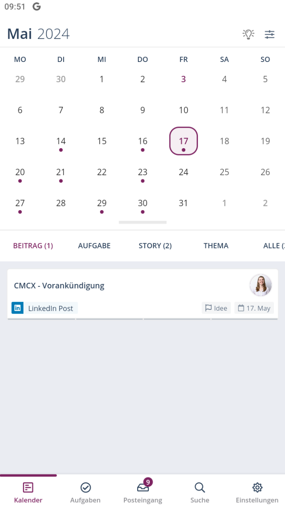Switch to the STORY (2) tab
Image resolution: width=285 pixels, height=506 pixels.
[x=155, y=246]
